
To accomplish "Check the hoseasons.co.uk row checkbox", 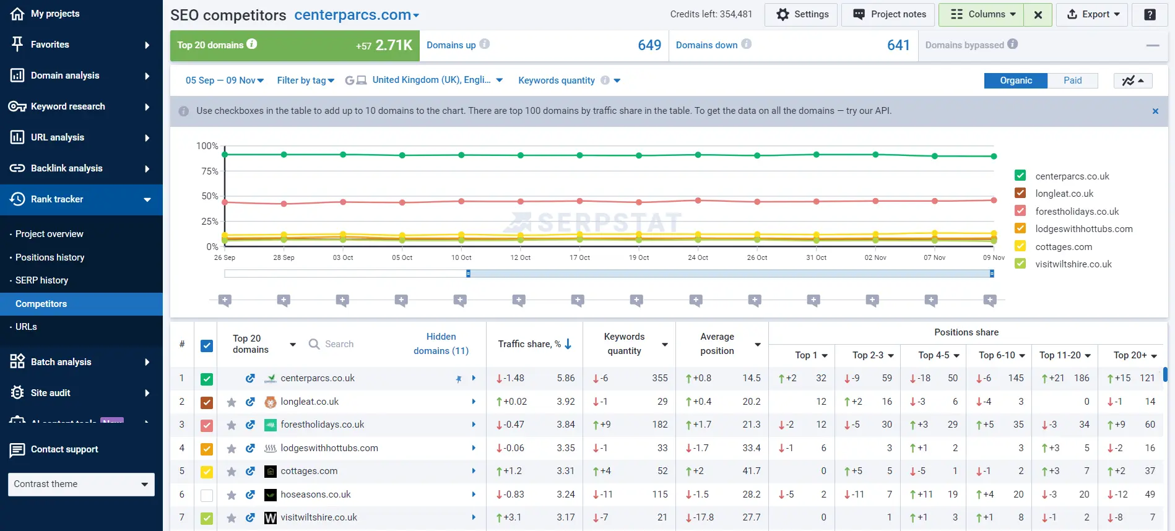I will (207, 496).
